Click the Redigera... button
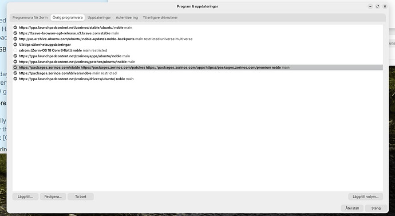Screen dimensions: 395x216 (53, 197)
